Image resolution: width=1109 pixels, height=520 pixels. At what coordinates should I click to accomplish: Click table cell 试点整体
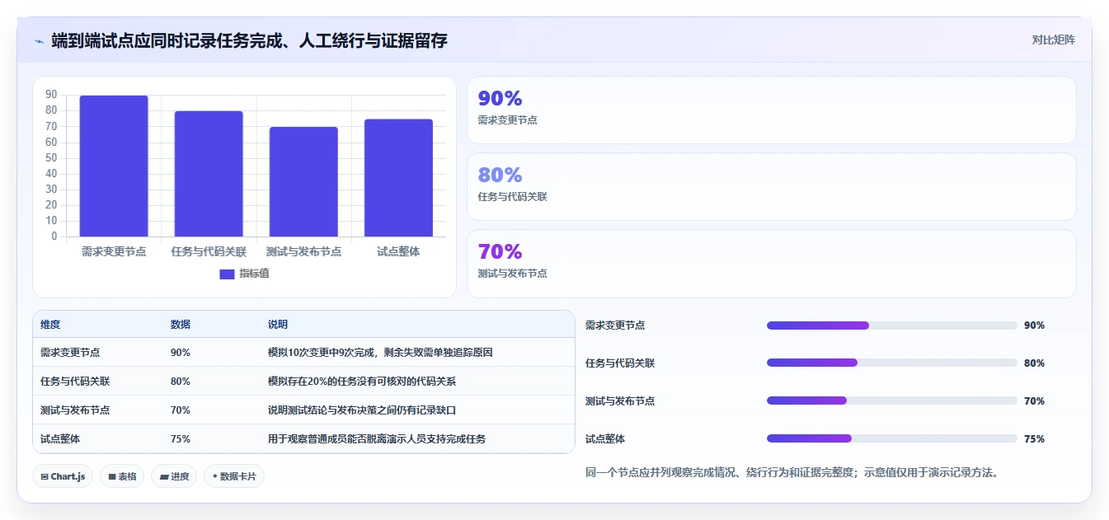[x=60, y=439]
